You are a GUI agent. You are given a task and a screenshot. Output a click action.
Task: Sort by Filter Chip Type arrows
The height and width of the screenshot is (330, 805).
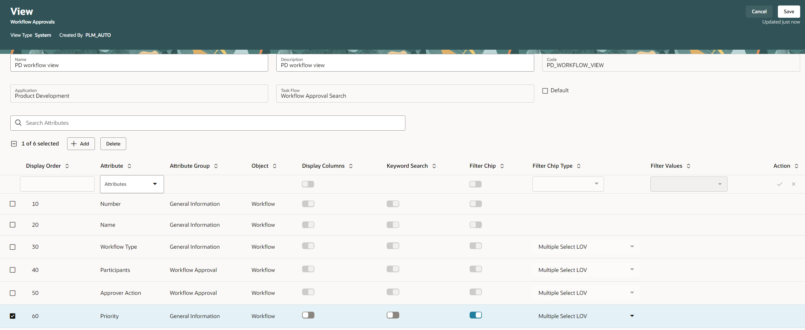coord(579,166)
